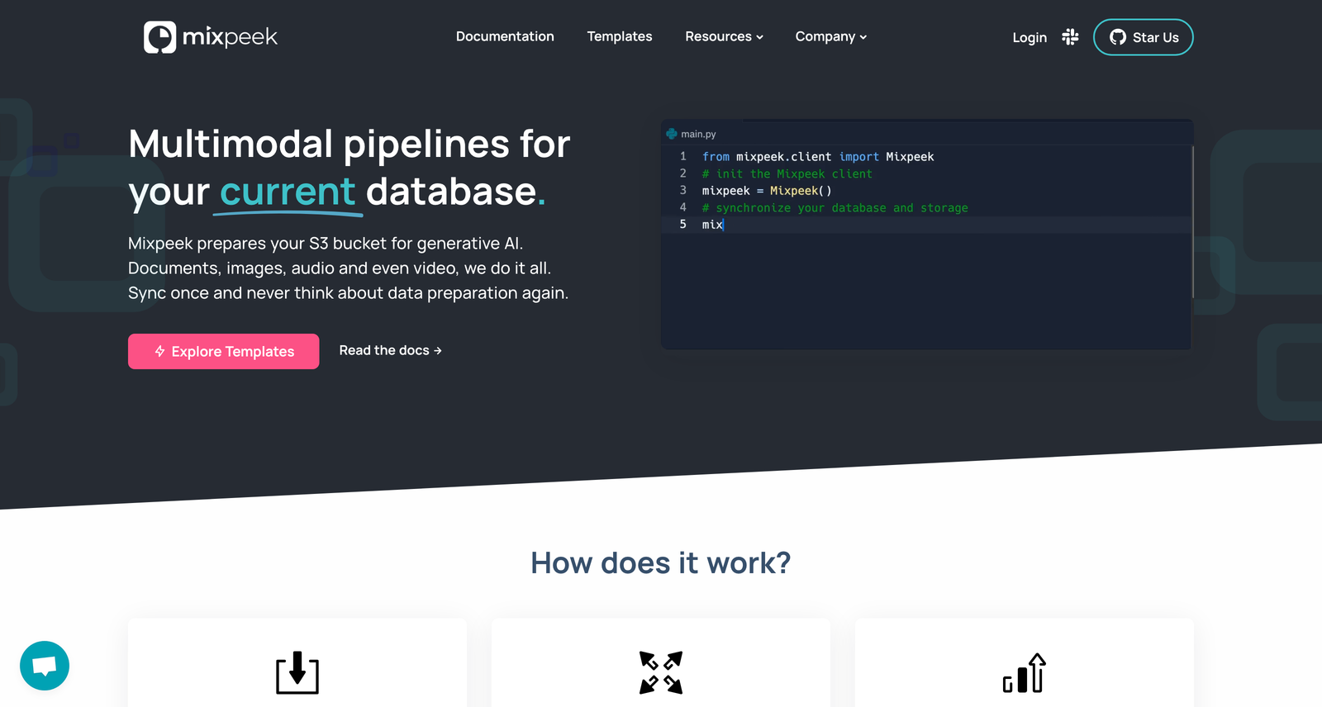This screenshot has width=1322, height=707.
Task: Expand the Company dropdown menu
Action: click(x=830, y=36)
